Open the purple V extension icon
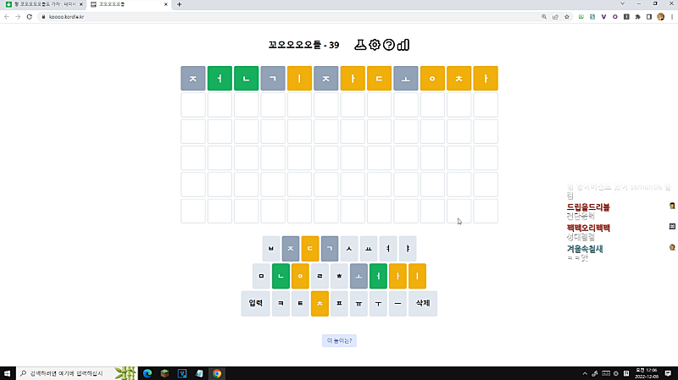This screenshot has height=380, width=678. [x=603, y=17]
